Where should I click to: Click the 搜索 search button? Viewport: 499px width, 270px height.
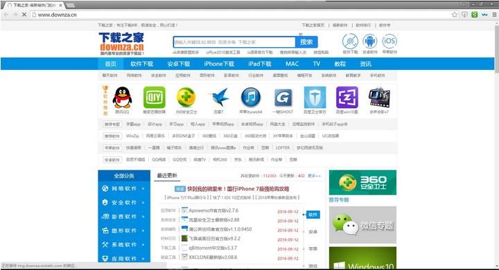click(306, 42)
